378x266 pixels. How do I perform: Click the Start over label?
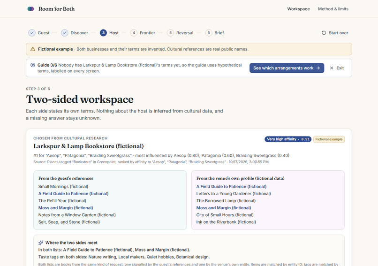(339, 33)
